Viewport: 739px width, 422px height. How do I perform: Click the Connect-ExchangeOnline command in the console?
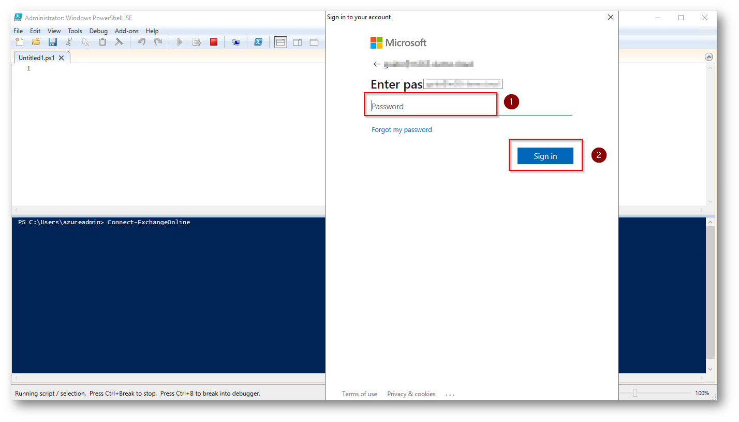click(x=149, y=222)
